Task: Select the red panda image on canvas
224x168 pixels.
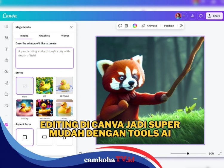Action: tap(150, 90)
